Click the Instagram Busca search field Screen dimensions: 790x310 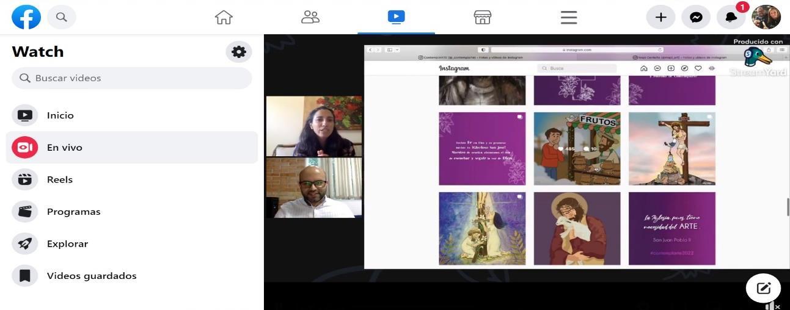coord(577,68)
